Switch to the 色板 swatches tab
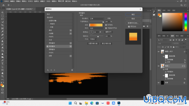189x106 pixels. click(x=164, y=10)
